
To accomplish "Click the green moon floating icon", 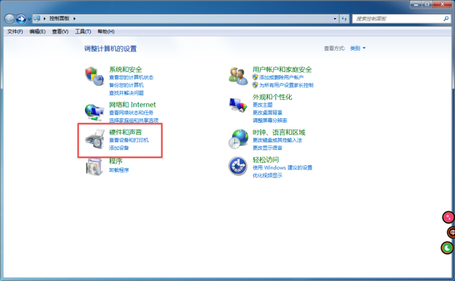I will pos(447,248).
